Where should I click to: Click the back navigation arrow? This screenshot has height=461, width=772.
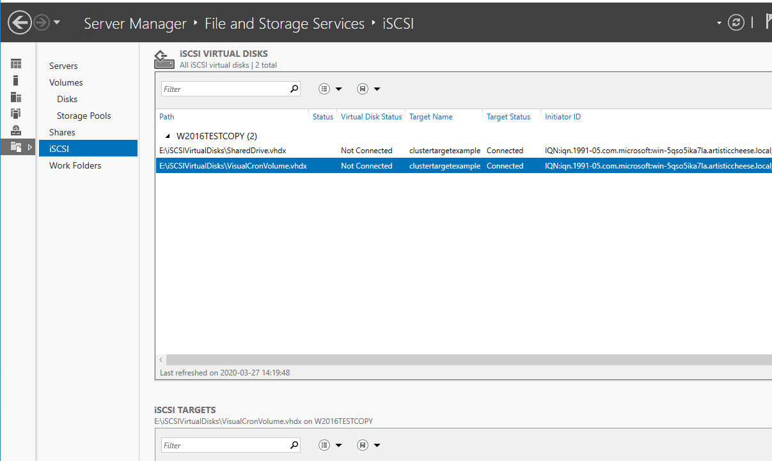[20, 23]
